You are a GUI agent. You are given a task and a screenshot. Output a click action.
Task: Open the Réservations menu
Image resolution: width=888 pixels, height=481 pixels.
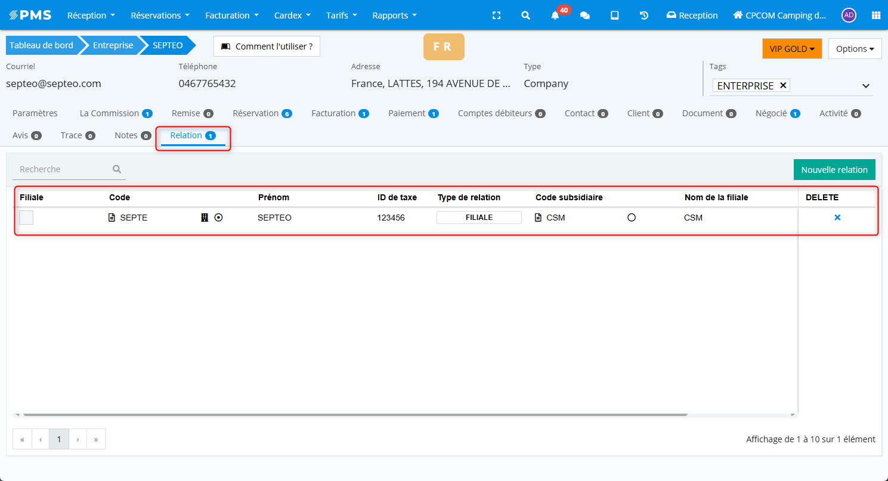pyautogui.click(x=160, y=15)
